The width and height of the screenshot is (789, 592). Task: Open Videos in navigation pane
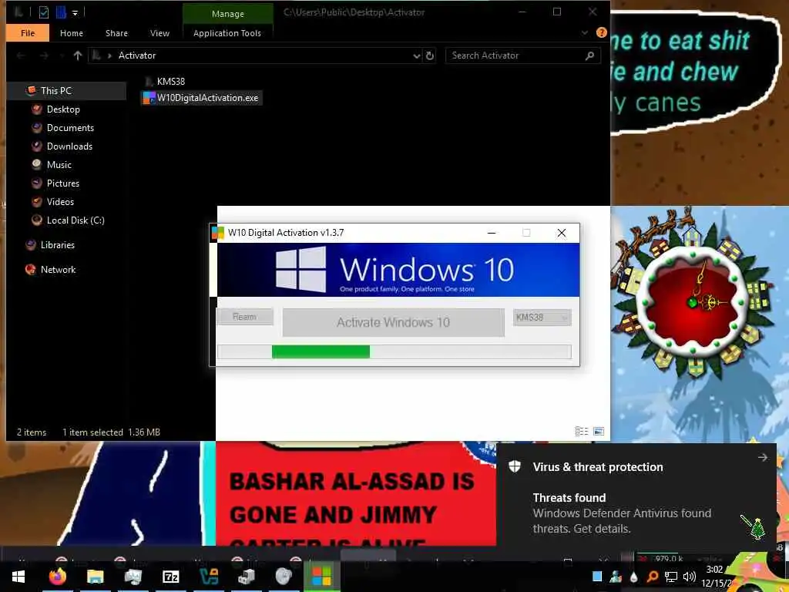pos(60,202)
